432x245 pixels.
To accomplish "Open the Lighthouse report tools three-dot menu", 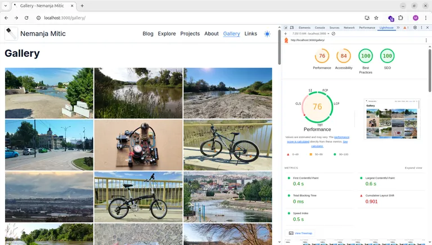I will [x=426, y=41].
